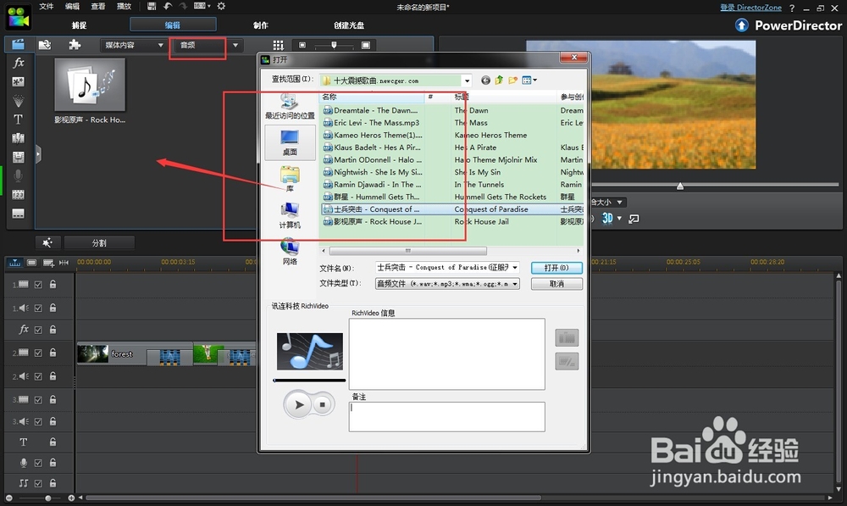
Task: Click Libraries (库) in dialog sidebar
Action: (290, 179)
